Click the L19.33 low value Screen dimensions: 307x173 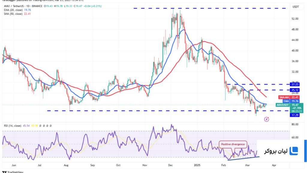pyautogui.click(x=68, y=6)
